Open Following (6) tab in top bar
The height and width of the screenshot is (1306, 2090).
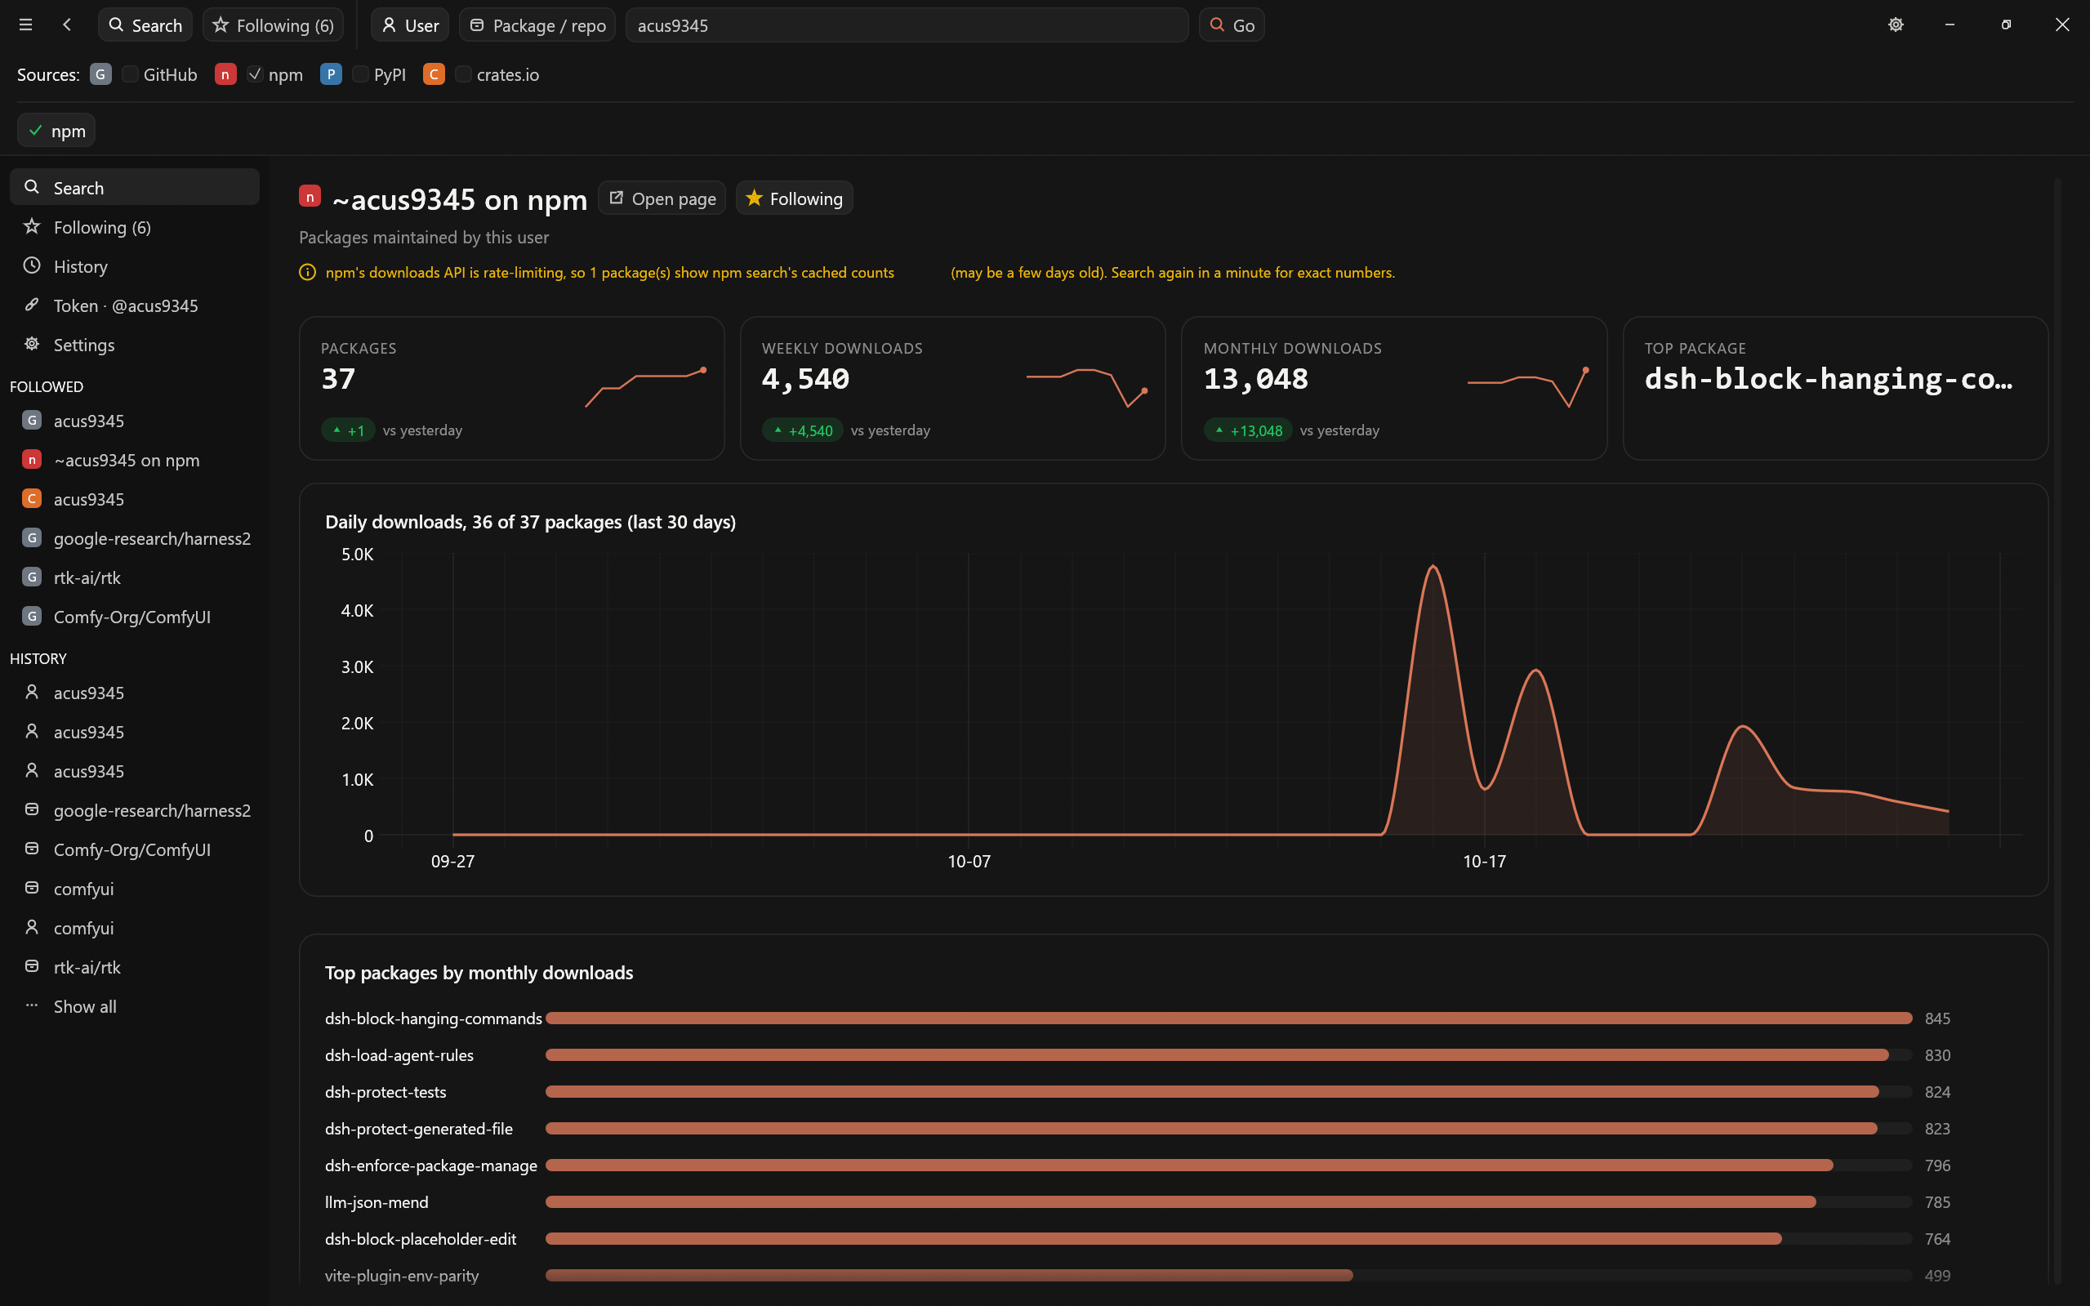pyautogui.click(x=273, y=25)
